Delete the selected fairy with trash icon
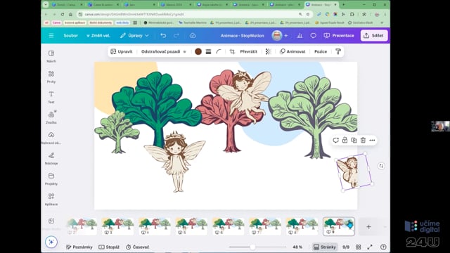The image size is (450, 253). [363, 141]
